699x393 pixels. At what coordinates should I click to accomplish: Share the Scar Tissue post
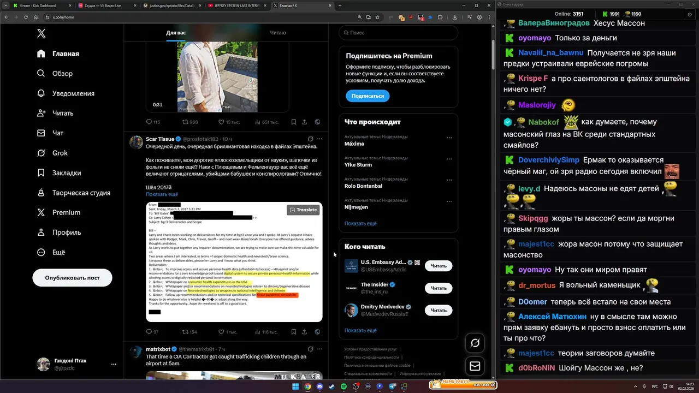[305, 332]
